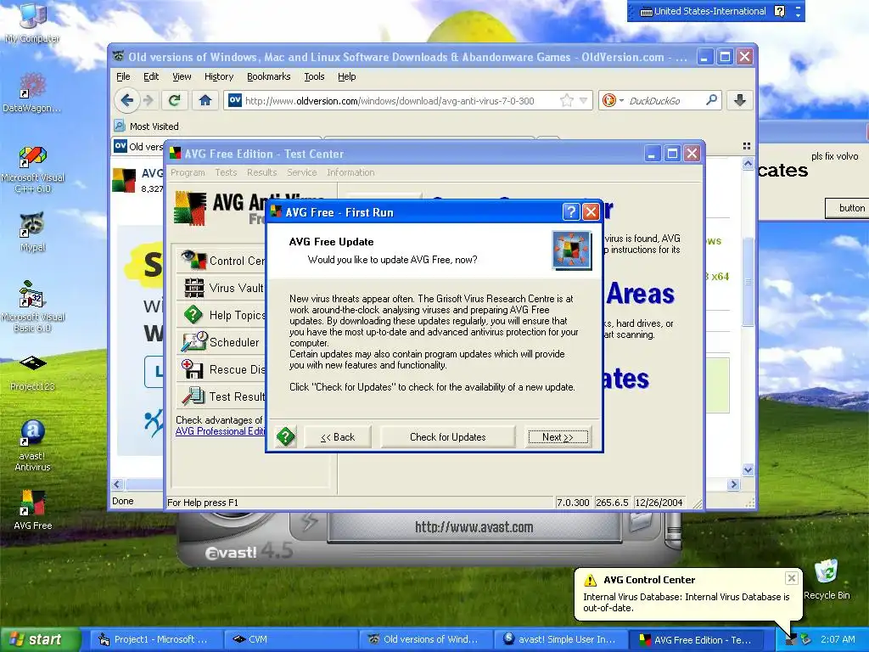Screen dimensions: 869x652
Task: Click the United States-International keyboard indicator
Action: tap(703, 11)
